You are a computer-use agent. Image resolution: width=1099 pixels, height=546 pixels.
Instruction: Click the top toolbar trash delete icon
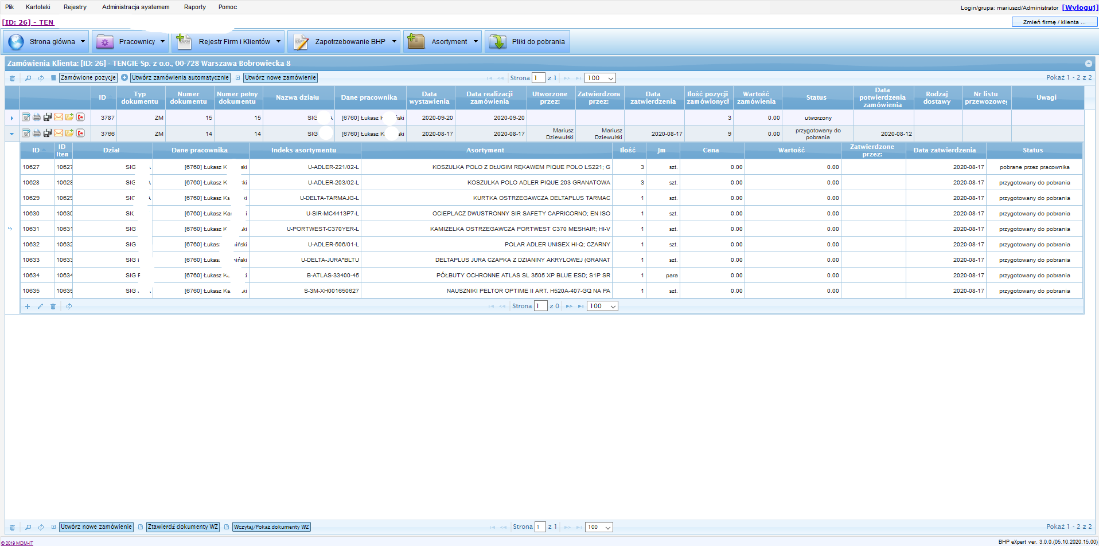coord(12,78)
